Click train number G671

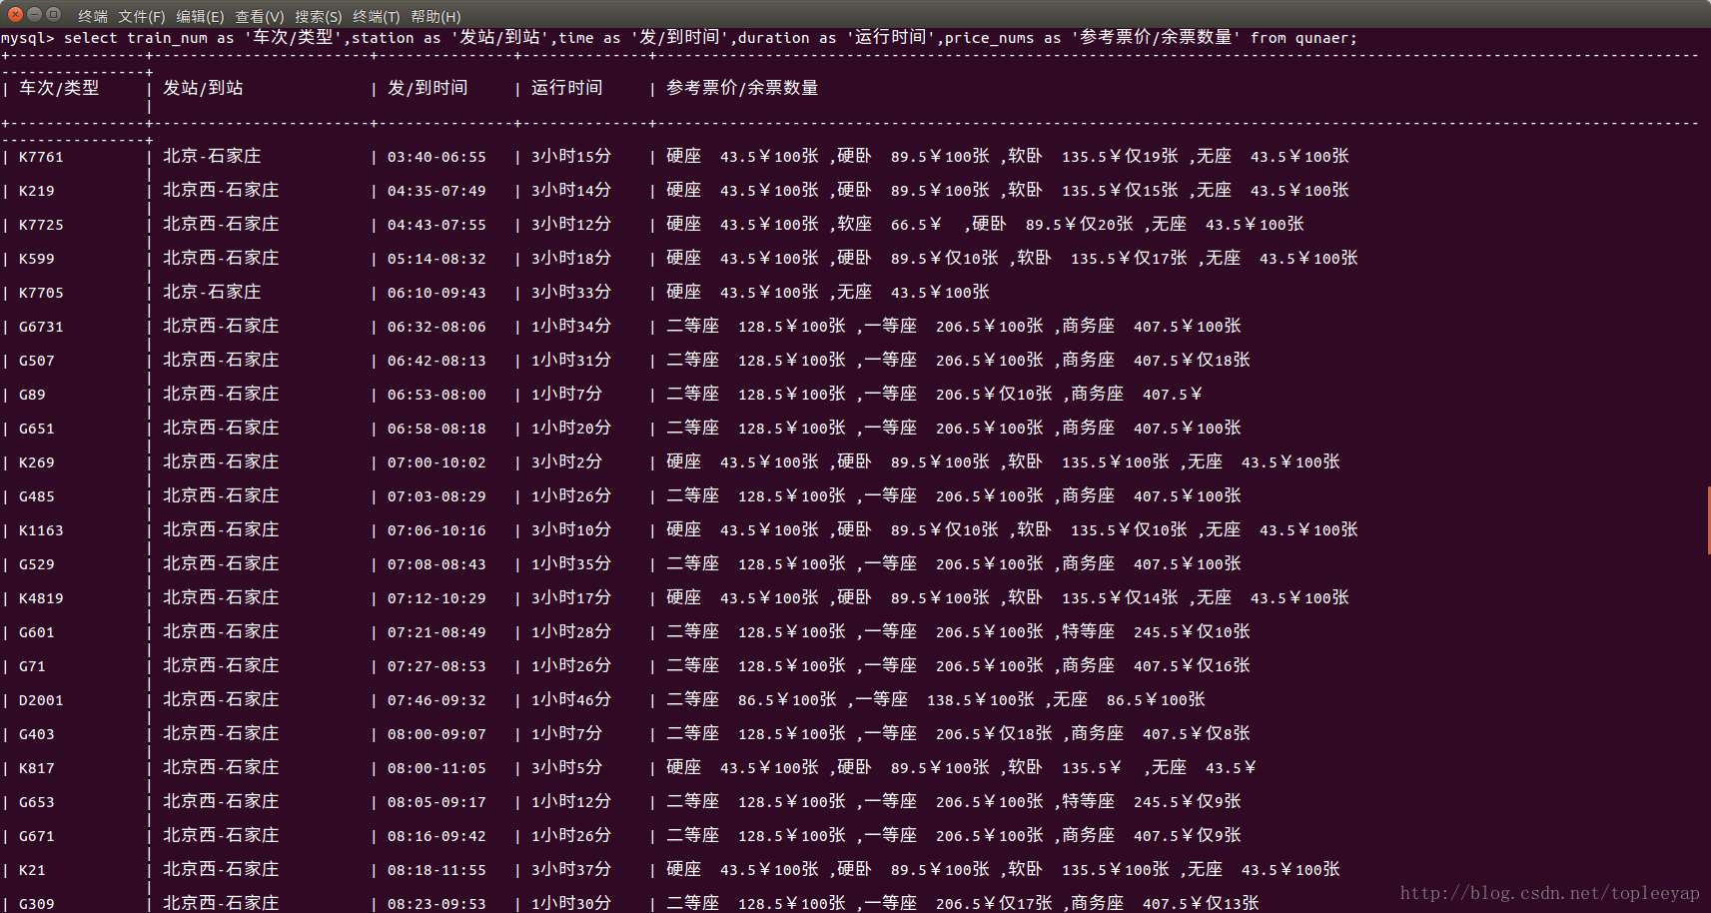tap(37, 836)
